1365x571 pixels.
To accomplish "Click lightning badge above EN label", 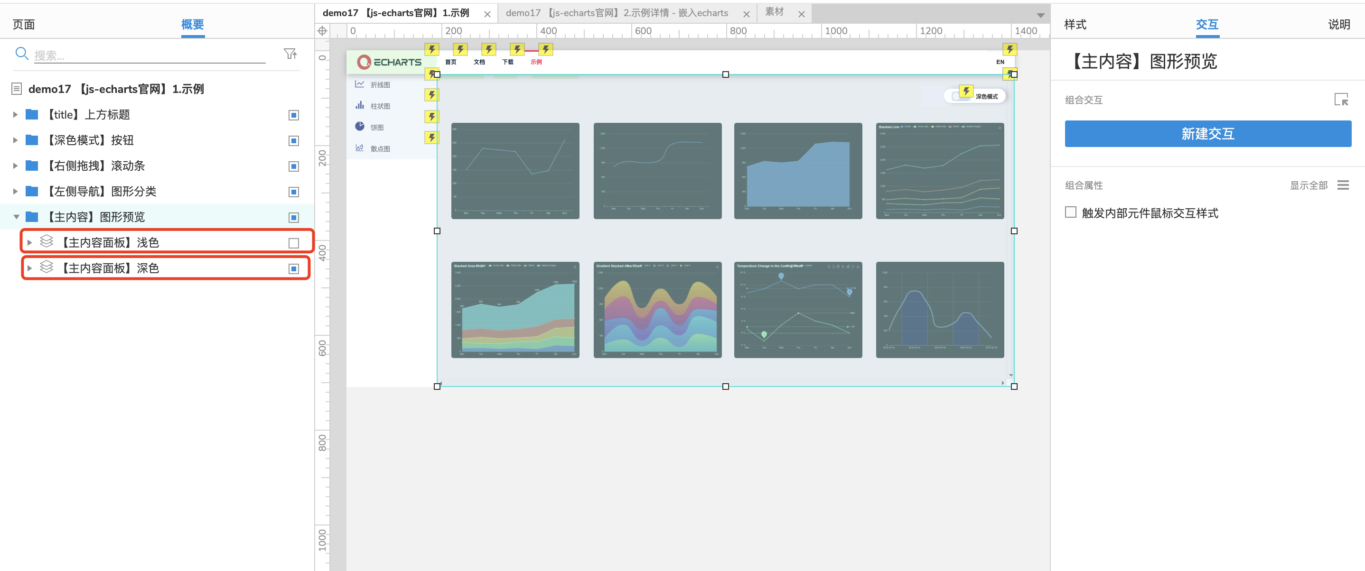I will coord(1010,50).
